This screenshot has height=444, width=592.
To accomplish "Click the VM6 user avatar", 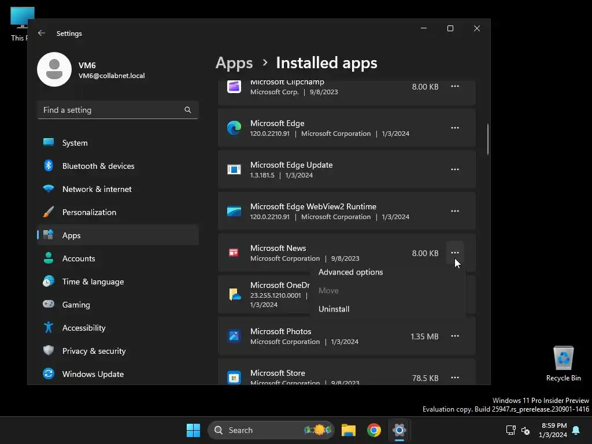I will tap(54, 69).
